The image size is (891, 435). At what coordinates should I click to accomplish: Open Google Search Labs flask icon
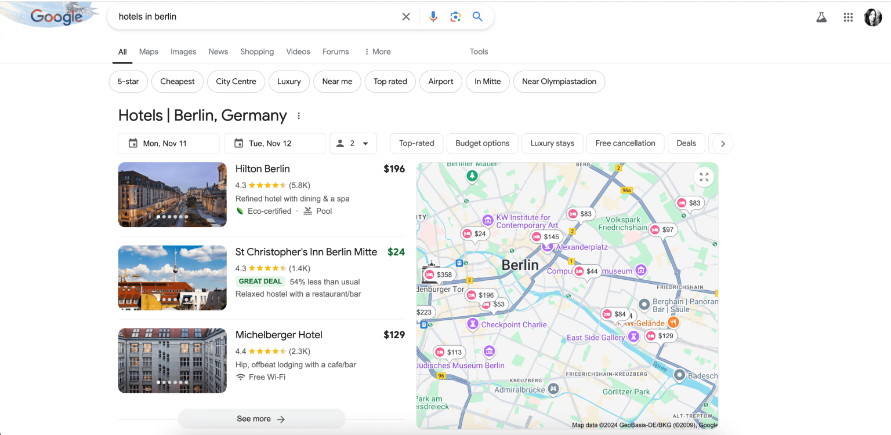coord(821,17)
